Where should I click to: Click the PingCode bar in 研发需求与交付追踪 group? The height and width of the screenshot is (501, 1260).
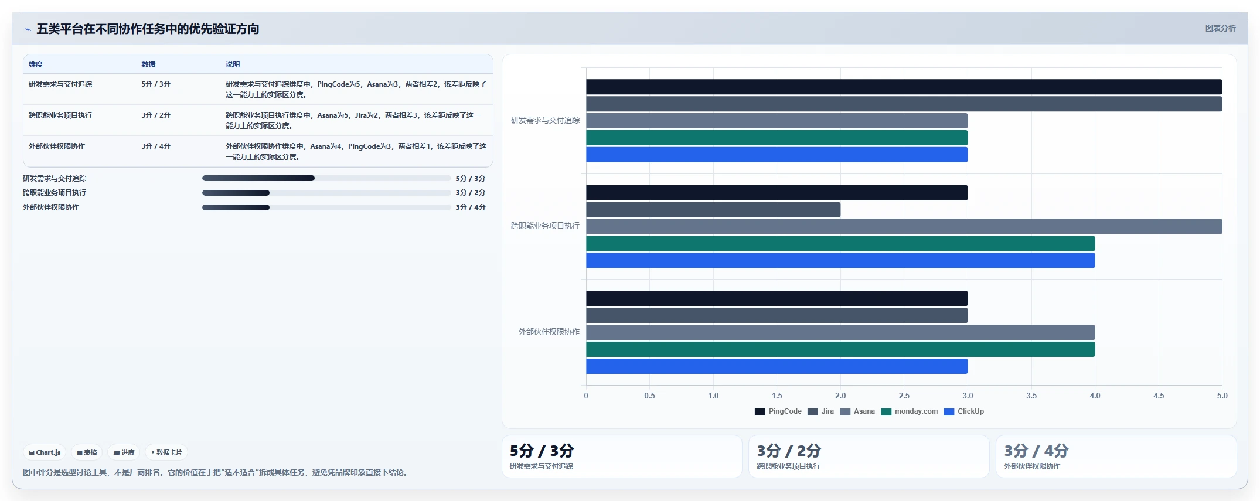(x=904, y=87)
